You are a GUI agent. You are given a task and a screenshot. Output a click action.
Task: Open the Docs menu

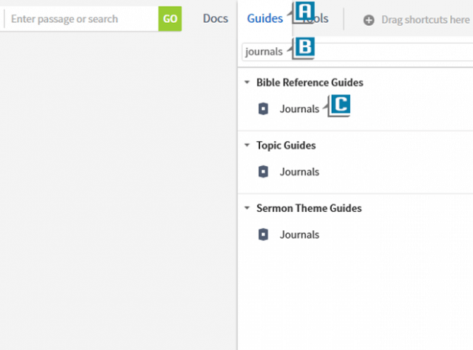215,18
